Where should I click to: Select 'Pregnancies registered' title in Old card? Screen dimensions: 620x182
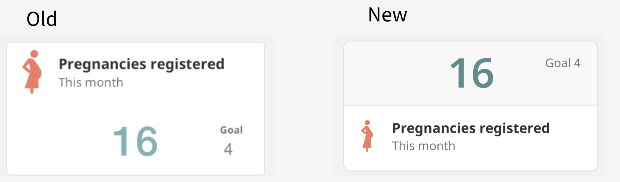[x=141, y=64]
